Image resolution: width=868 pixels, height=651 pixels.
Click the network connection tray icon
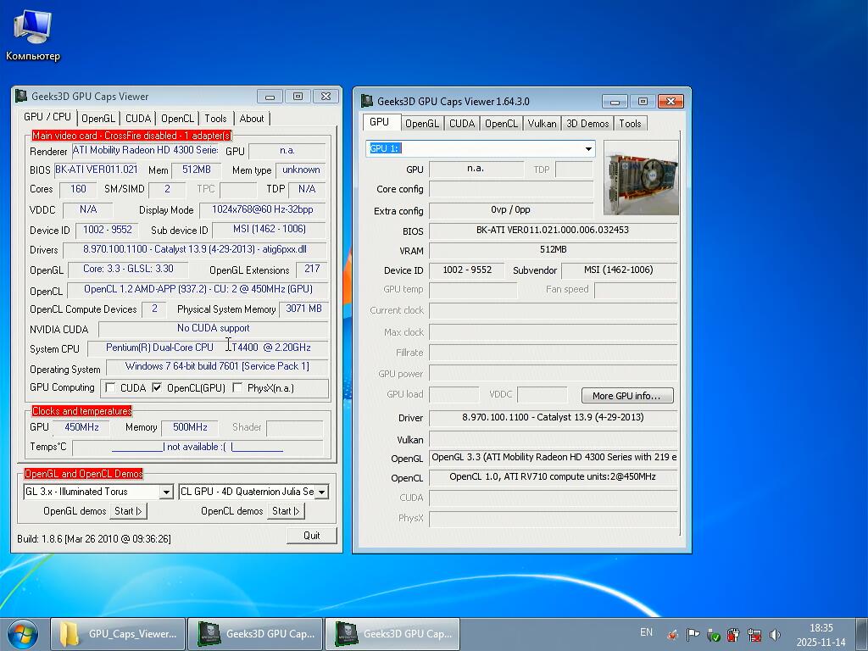(754, 634)
